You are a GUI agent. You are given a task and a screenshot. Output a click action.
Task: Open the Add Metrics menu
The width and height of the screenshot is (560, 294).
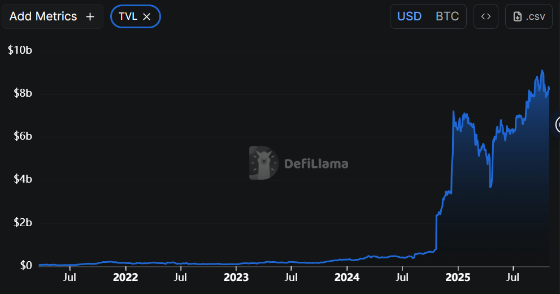43,17
